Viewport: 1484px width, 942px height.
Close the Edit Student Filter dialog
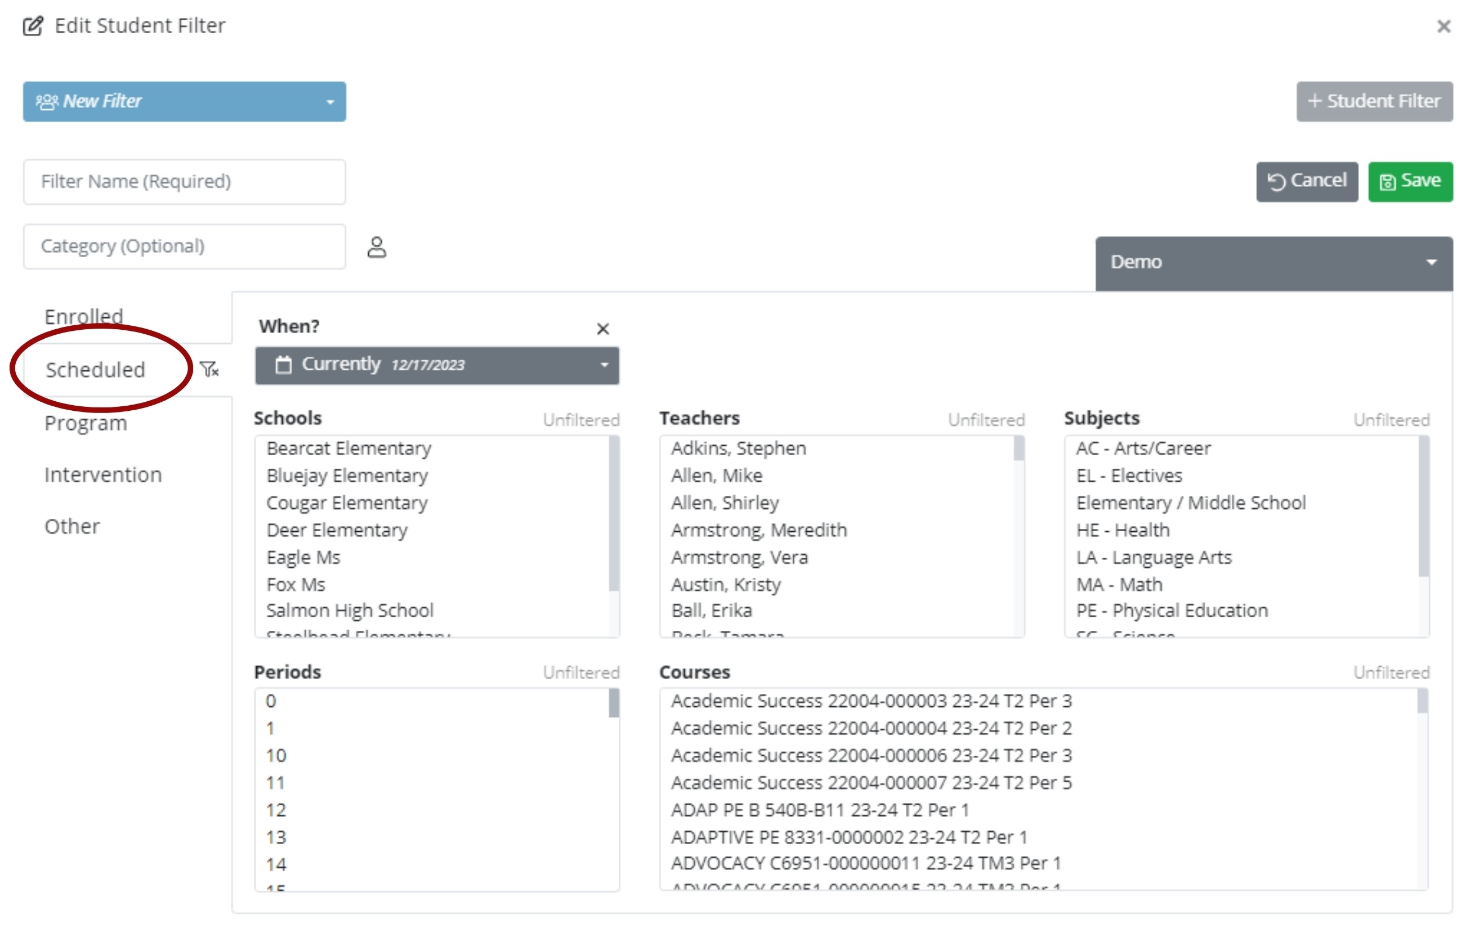(x=1443, y=26)
